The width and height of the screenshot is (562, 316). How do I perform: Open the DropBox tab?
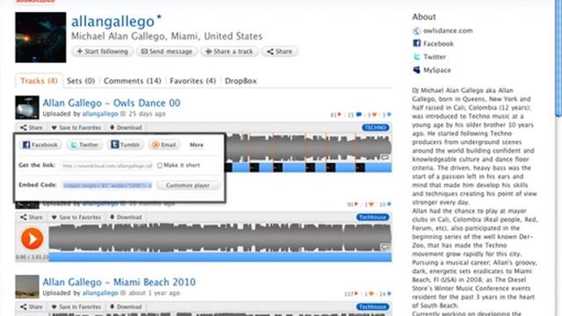pyautogui.click(x=241, y=81)
